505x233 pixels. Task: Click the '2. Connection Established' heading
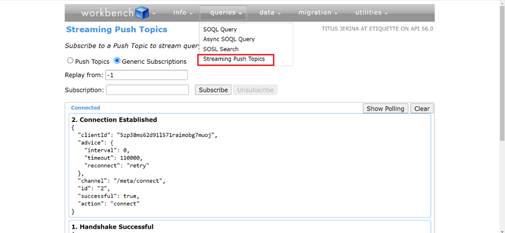[x=114, y=120]
